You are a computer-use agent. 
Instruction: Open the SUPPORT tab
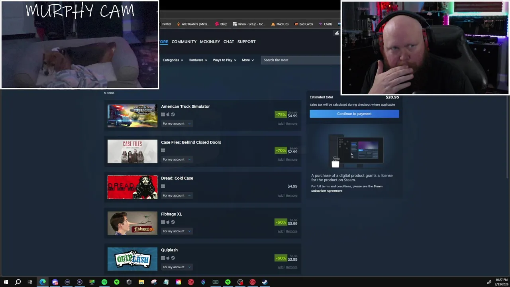[x=247, y=41]
